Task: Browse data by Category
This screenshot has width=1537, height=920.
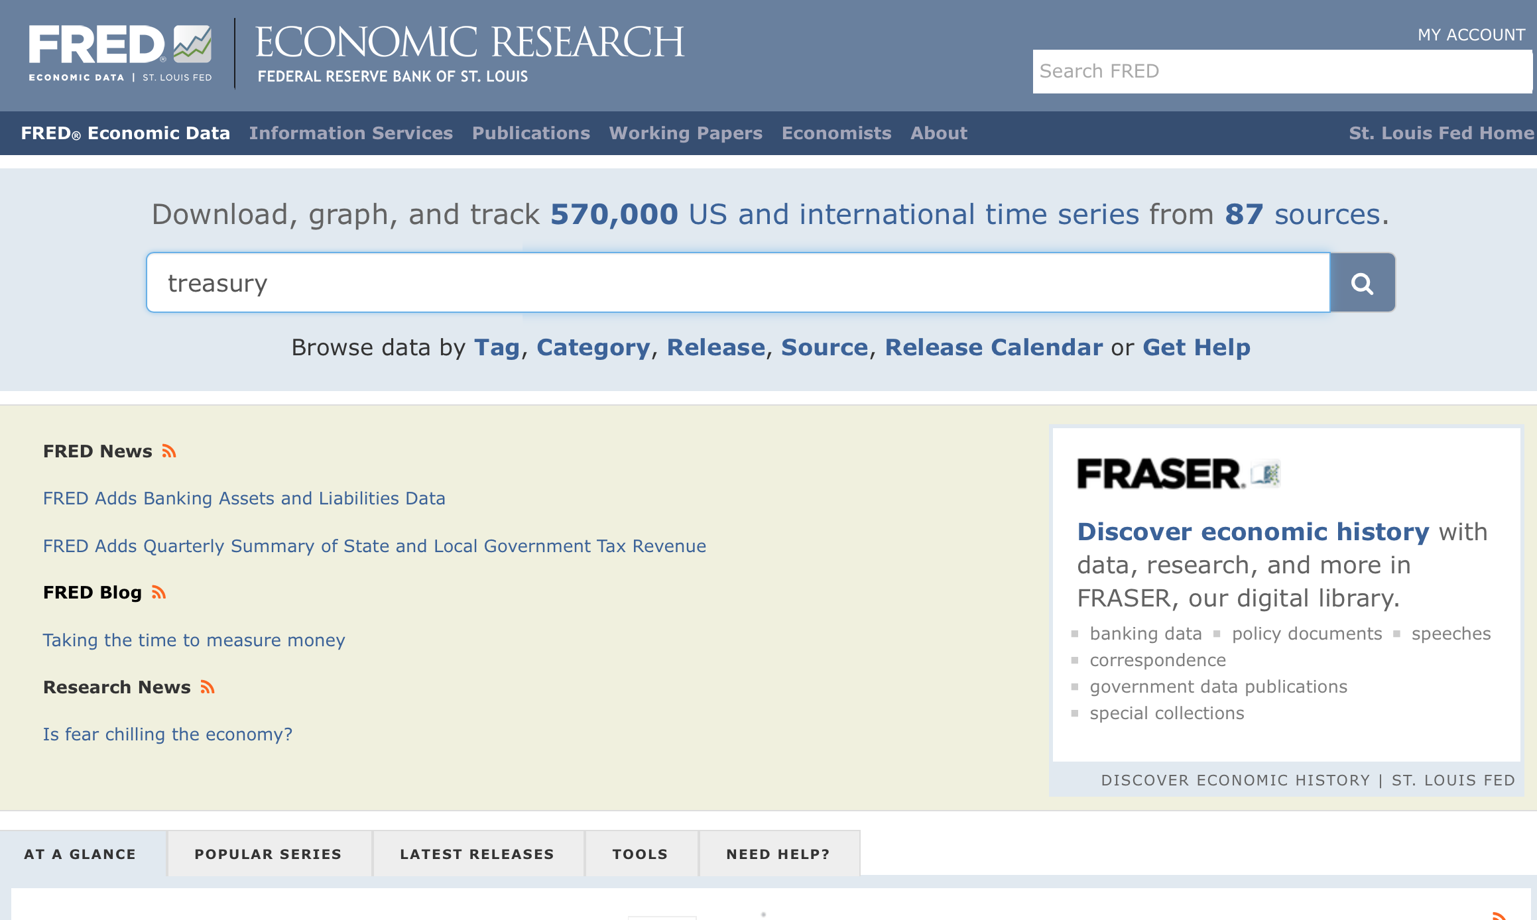Action: [x=593, y=347]
